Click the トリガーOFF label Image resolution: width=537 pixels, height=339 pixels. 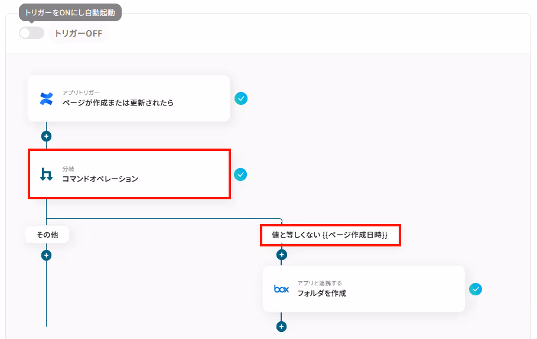pos(79,34)
